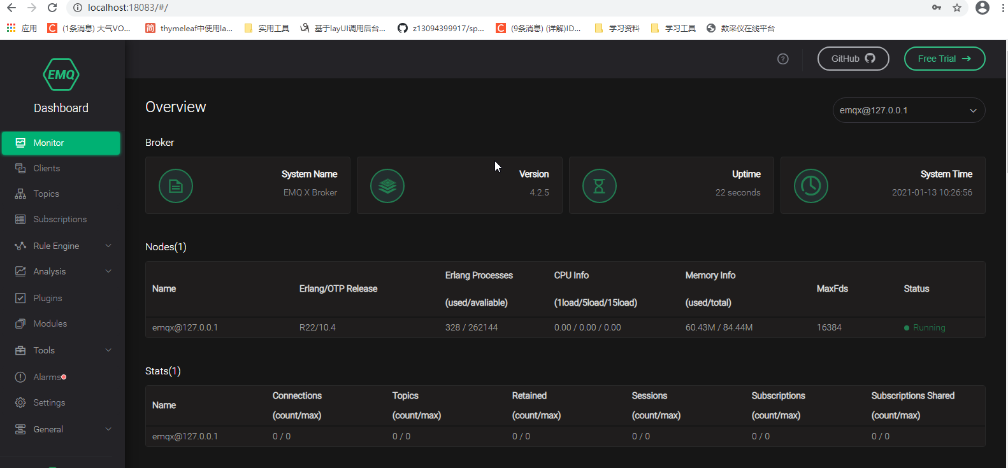Click the 328 / 262144 processes value

(x=472, y=327)
